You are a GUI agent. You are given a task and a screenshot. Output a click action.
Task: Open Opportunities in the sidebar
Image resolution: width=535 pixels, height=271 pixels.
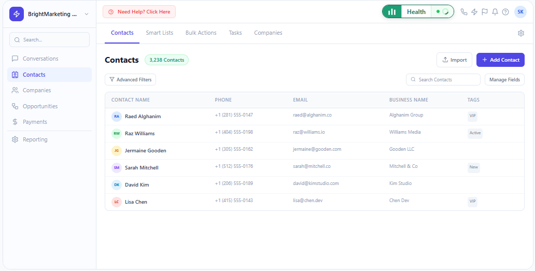pyautogui.click(x=49, y=106)
